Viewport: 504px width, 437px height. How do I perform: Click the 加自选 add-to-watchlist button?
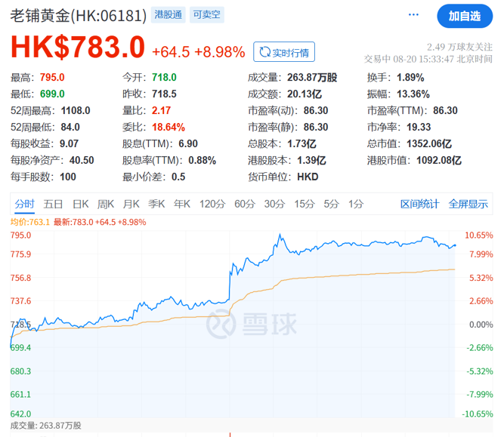[465, 16]
